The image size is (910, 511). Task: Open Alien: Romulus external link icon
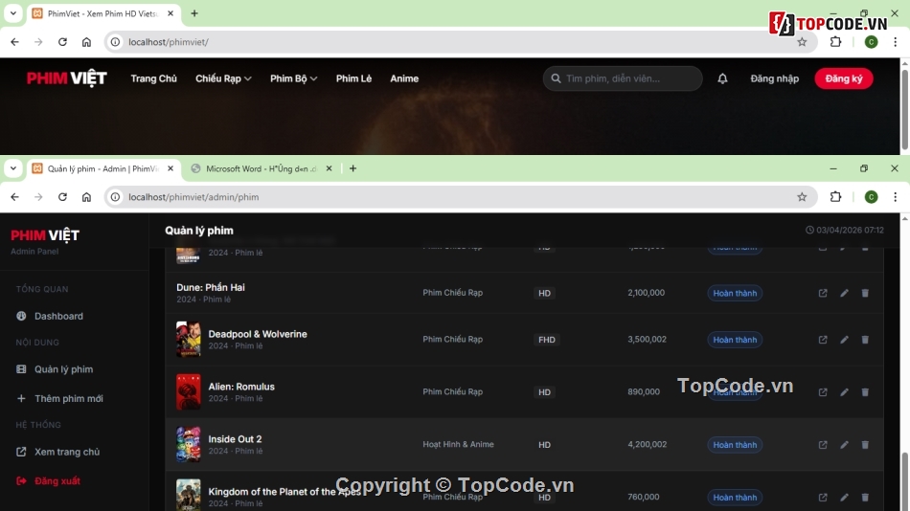tap(823, 392)
